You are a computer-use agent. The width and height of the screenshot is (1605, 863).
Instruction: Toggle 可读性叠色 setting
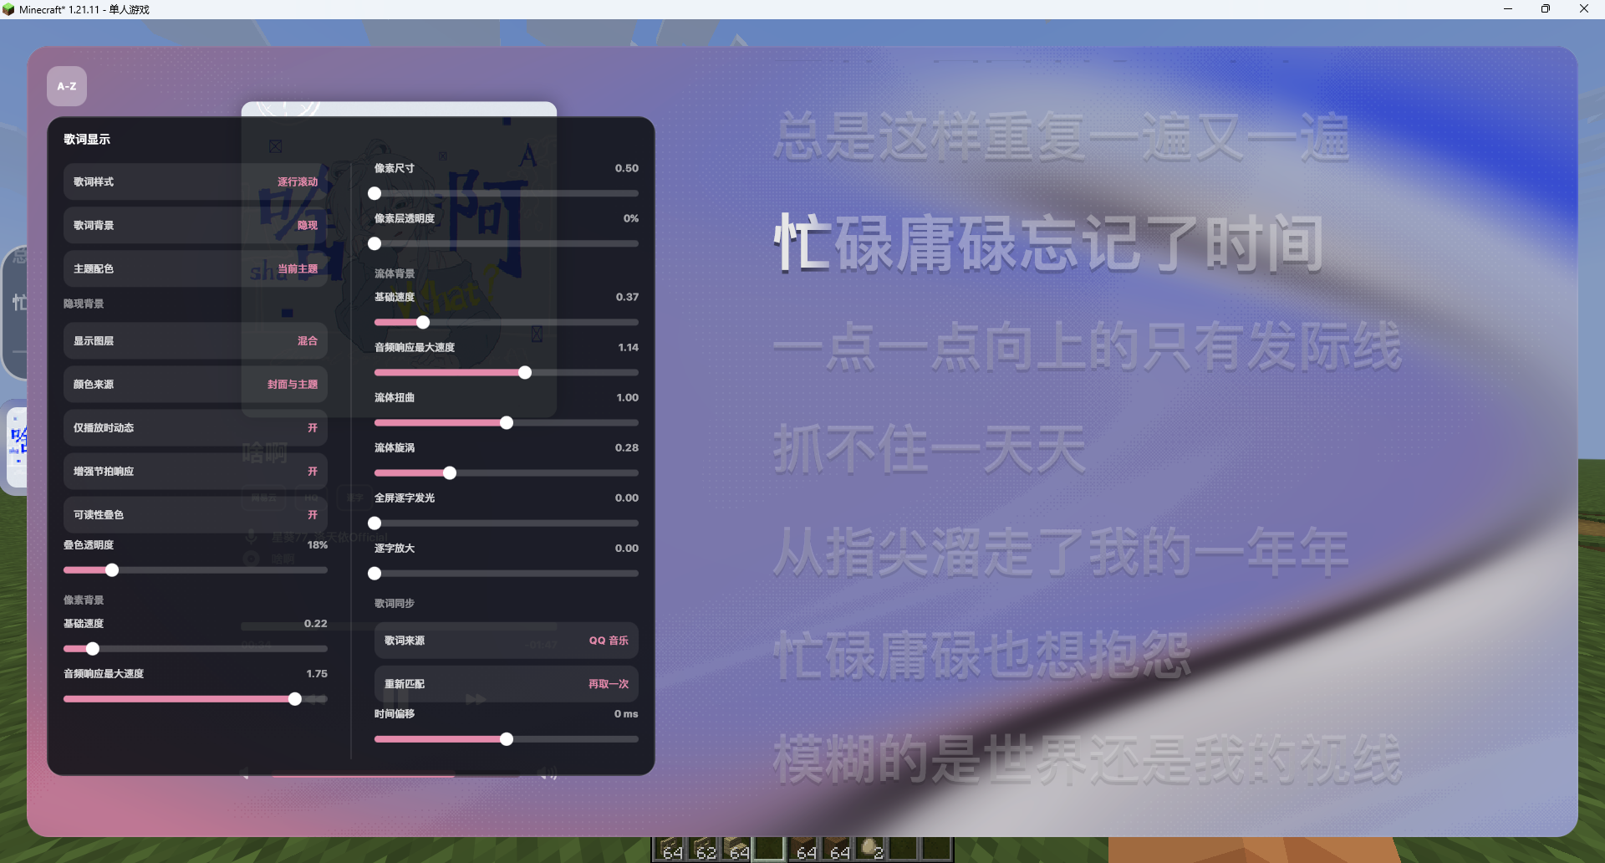(196, 514)
